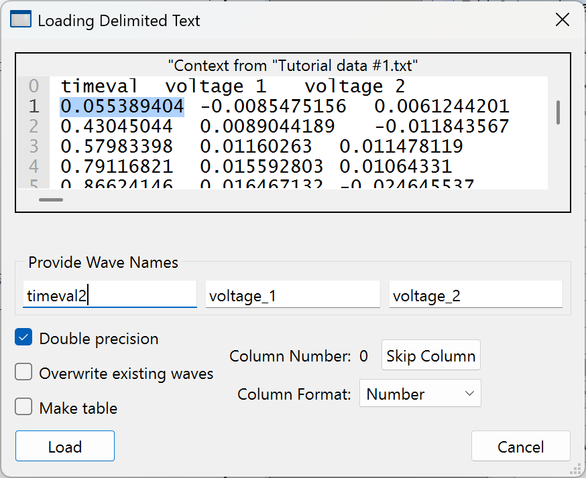This screenshot has width=586, height=478.
Task: Click the "timeval" header in preview
Action: pos(100,86)
